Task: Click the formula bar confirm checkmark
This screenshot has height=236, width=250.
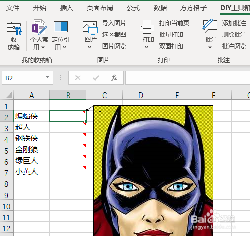Action: tap(96, 78)
